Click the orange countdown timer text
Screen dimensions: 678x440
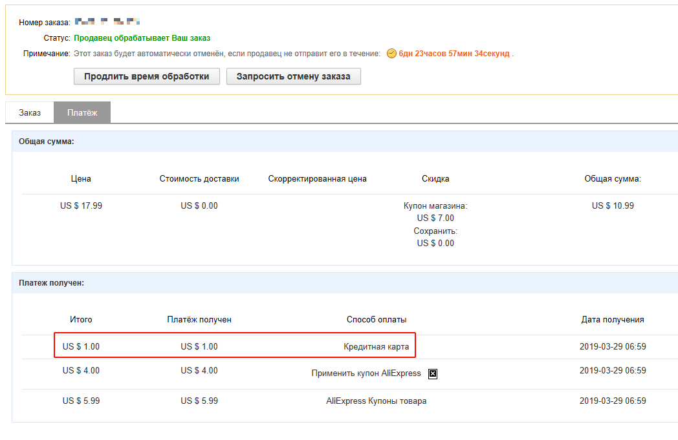tap(454, 54)
